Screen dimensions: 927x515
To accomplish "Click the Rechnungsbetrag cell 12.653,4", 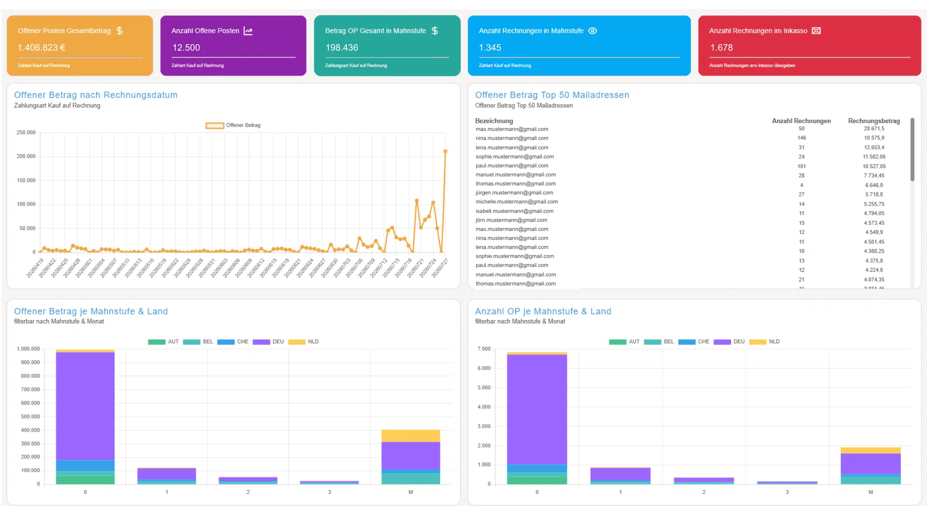I will point(874,148).
